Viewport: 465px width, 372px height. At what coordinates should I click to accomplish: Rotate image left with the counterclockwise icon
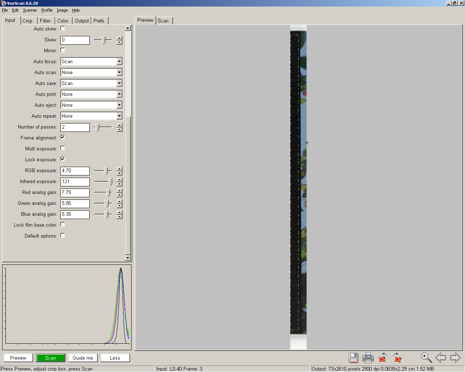pyautogui.click(x=383, y=358)
